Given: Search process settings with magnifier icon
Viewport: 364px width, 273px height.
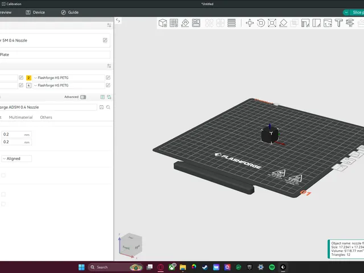Looking at the screenshot, I should (x=108, y=107).
